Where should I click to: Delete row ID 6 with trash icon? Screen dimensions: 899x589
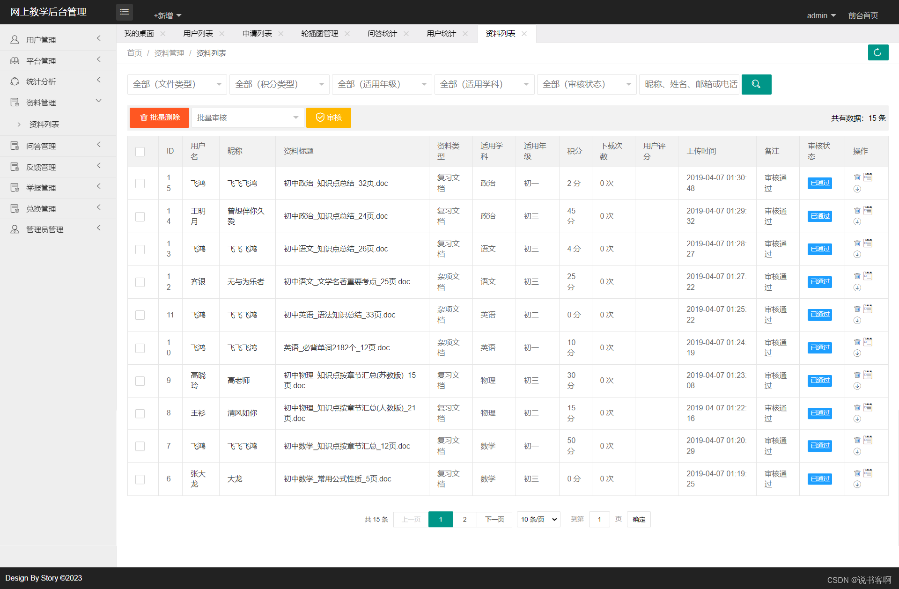pyautogui.click(x=857, y=473)
